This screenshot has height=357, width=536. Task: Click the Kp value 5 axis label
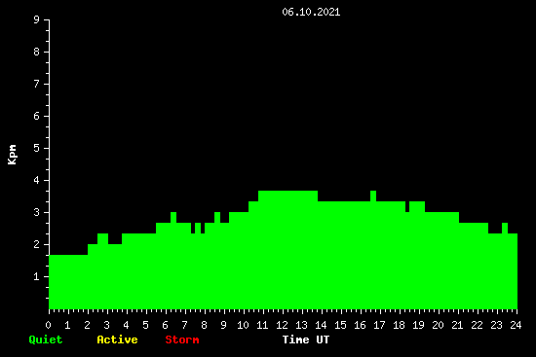[37, 148]
